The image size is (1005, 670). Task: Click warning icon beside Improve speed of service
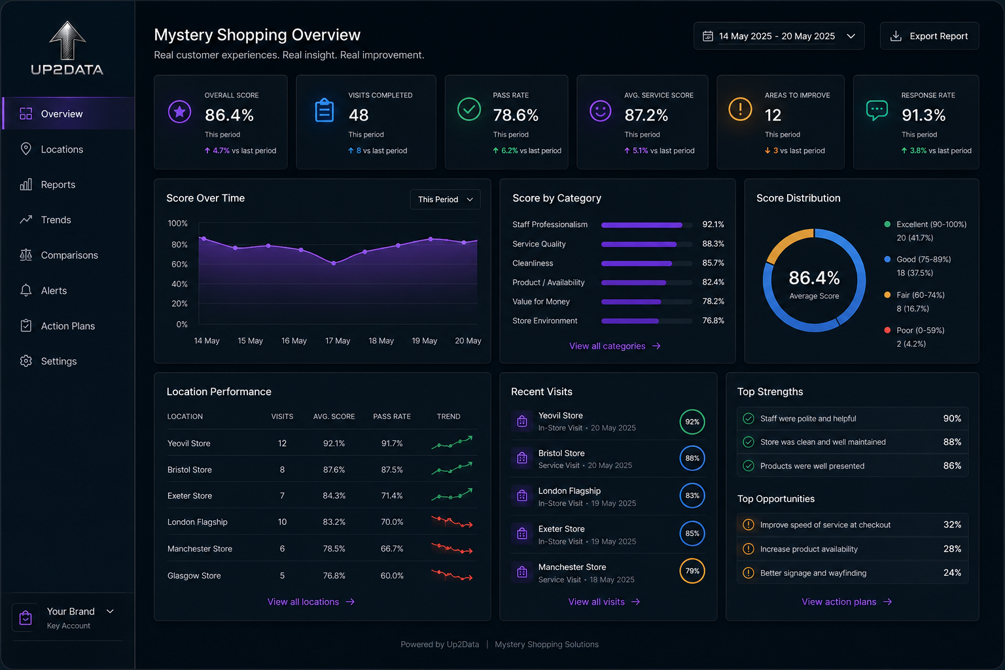coord(749,525)
